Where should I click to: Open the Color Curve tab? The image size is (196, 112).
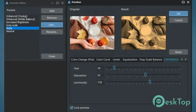(103, 59)
